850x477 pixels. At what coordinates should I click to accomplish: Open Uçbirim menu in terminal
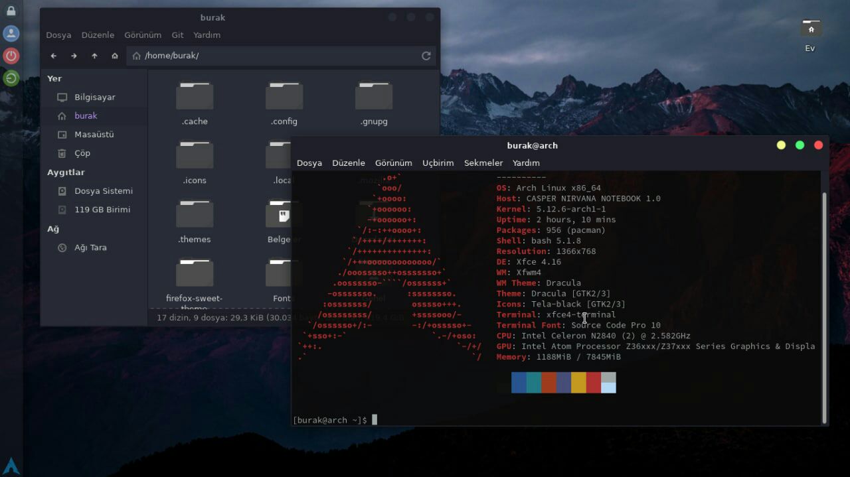[x=438, y=163]
